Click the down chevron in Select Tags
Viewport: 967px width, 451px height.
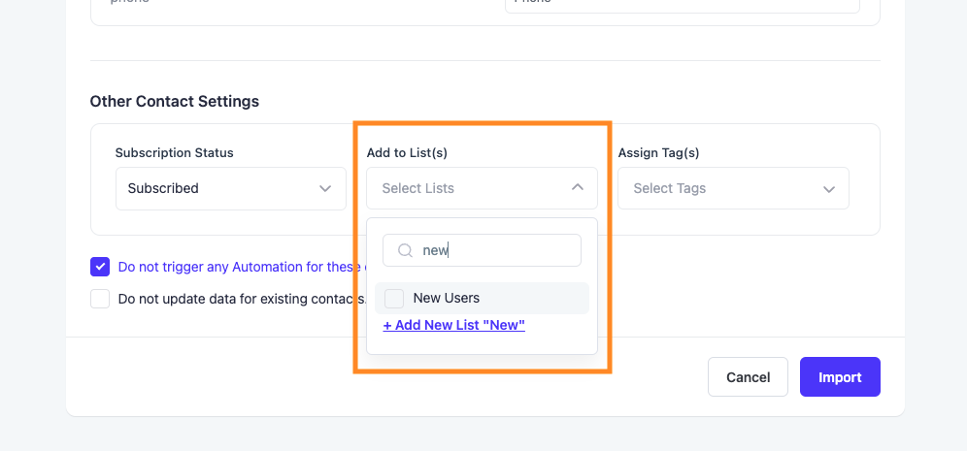(829, 189)
